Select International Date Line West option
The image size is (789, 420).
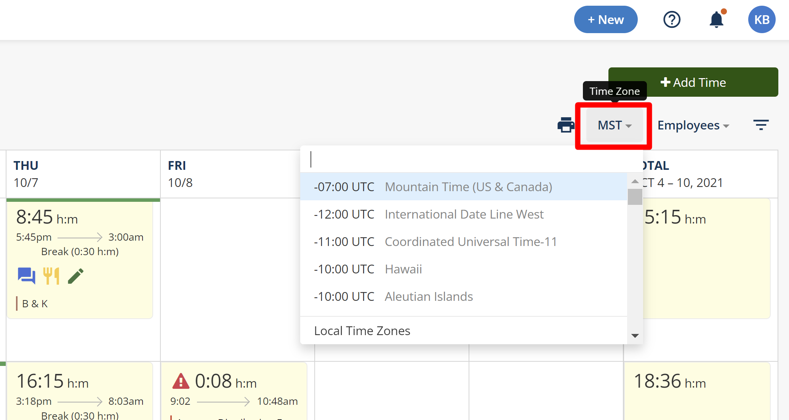(x=463, y=214)
